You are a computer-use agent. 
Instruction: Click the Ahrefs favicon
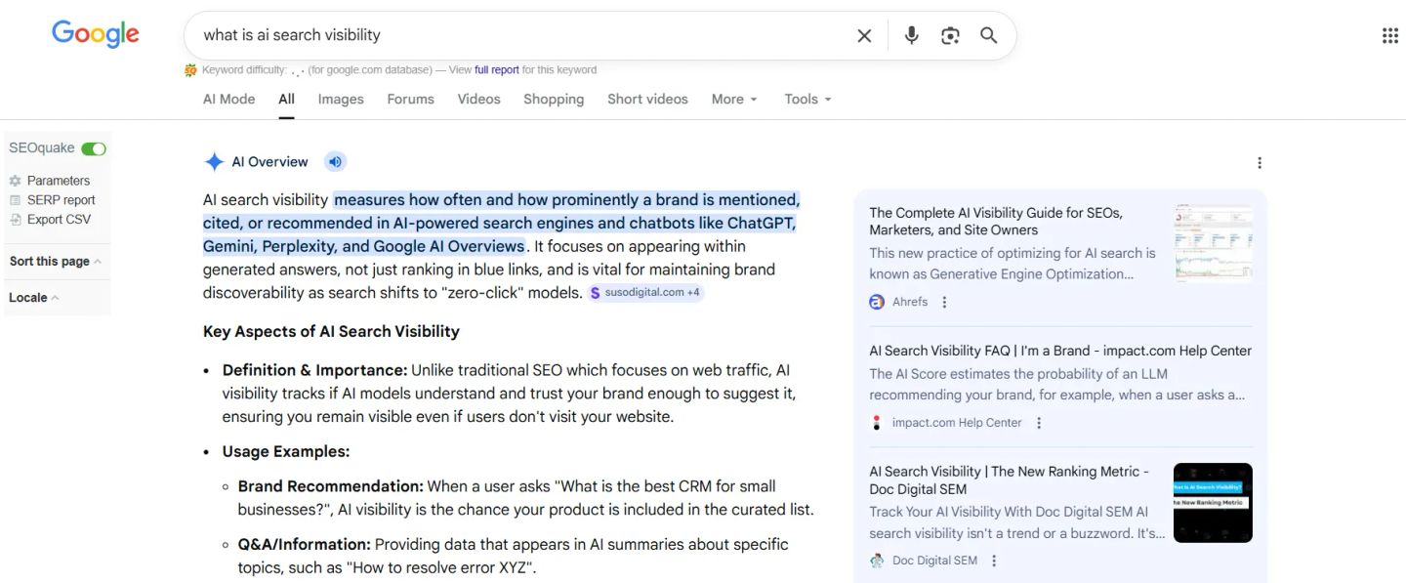click(877, 302)
